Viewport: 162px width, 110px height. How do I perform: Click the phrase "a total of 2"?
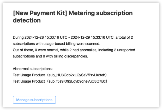[123, 37]
